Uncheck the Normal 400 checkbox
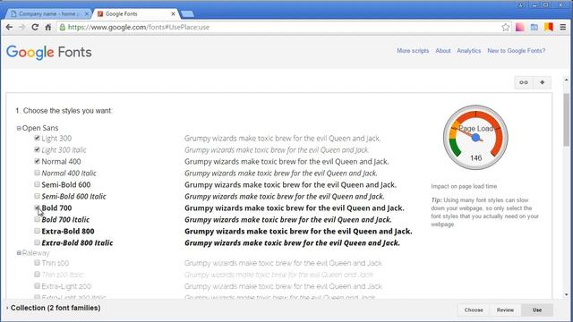This screenshot has width=573, height=322. (37, 161)
